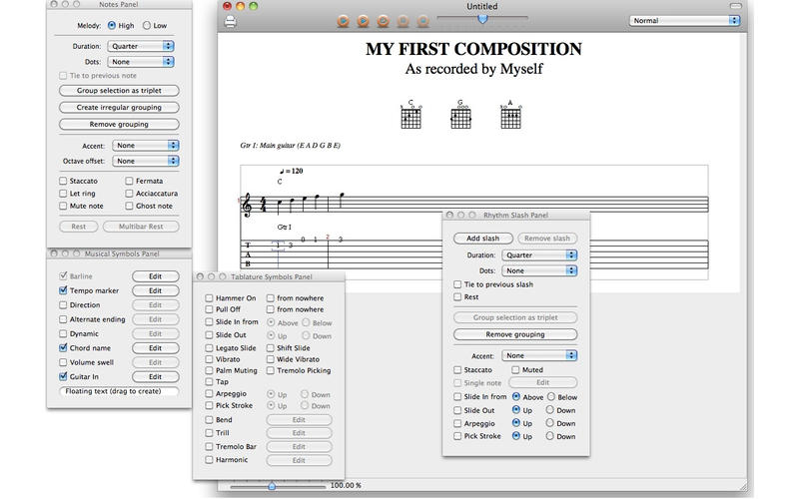The image size is (799, 499).
Task: Check the Volume swell checkbox
Action: point(63,362)
